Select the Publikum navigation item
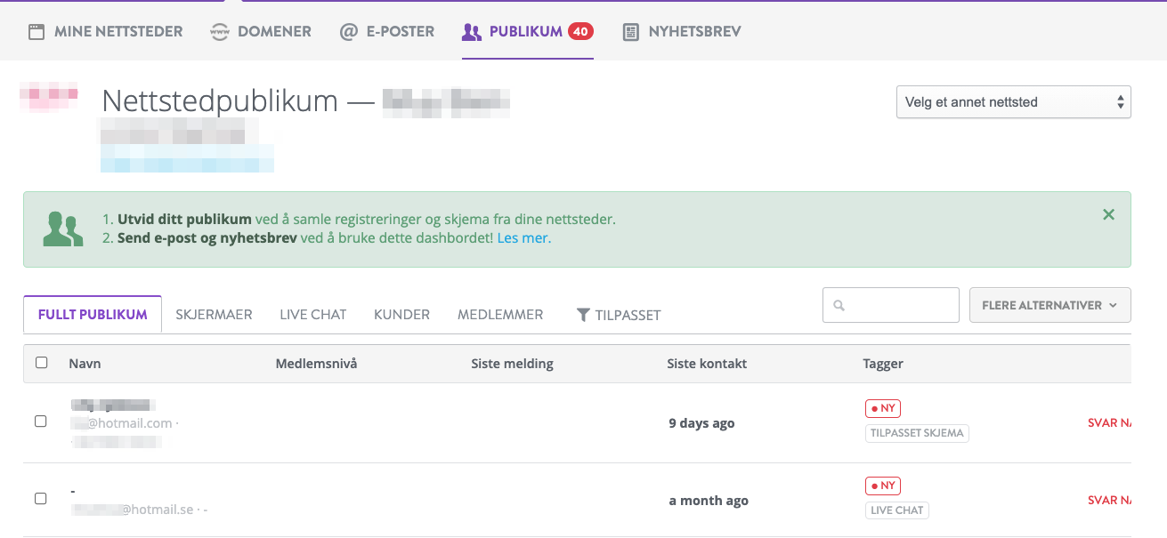Viewport: 1167px width, 538px height. (527, 32)
